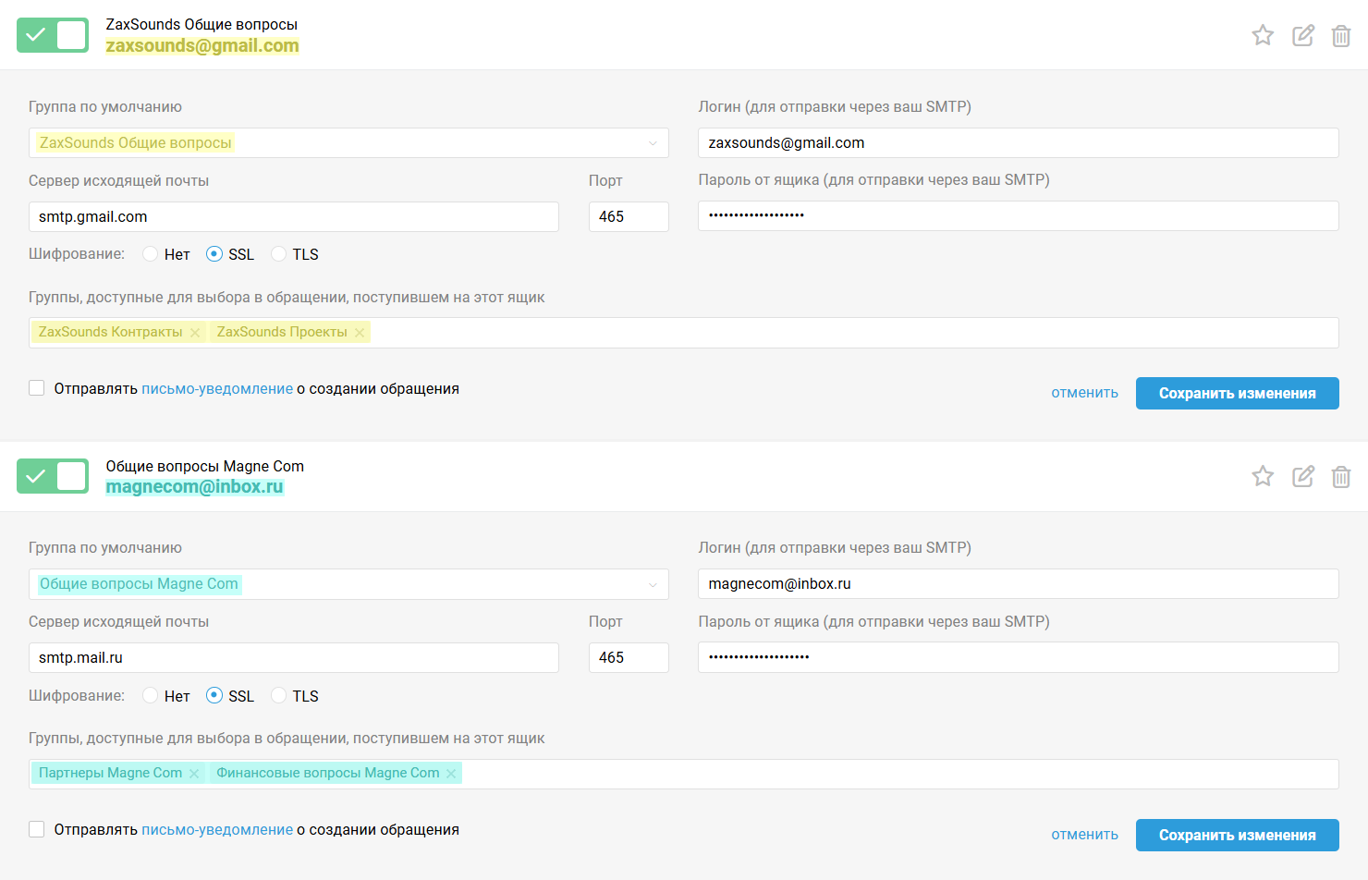
Task: Edit the zaxsounds@gmail.com mailbox entry
Action: click(x=1302, y=35)
